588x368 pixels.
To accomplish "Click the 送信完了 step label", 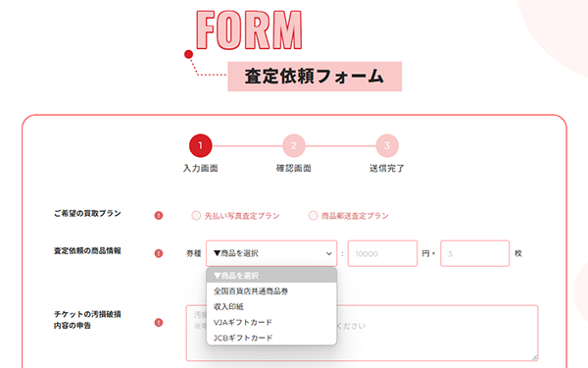I will coord(387,168).
